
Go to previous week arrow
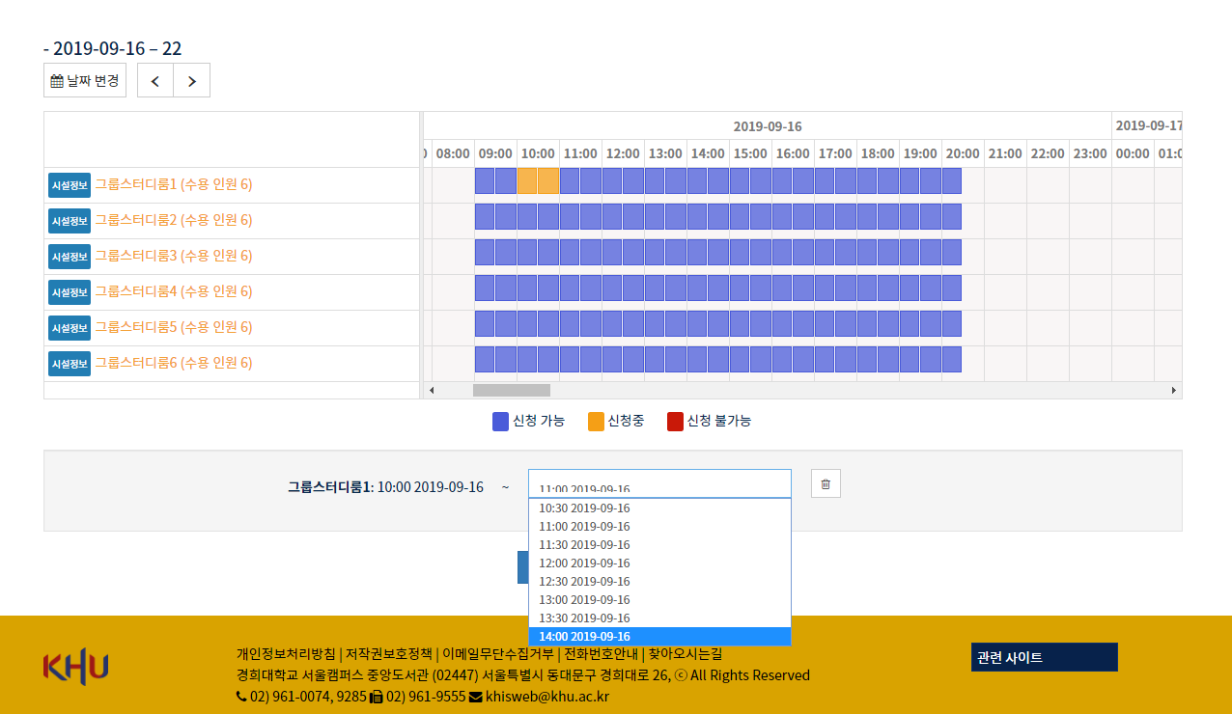pyautogui.click(x=155, y=81)
